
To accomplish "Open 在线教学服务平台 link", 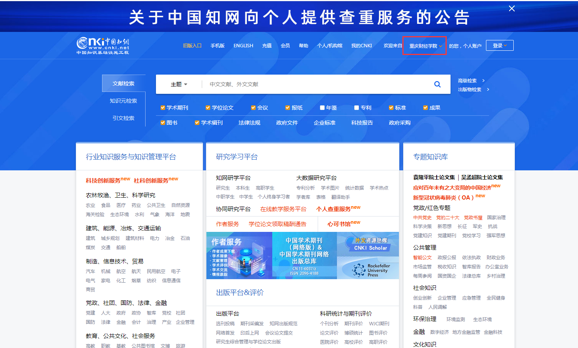I will click(x=283, y=209).
